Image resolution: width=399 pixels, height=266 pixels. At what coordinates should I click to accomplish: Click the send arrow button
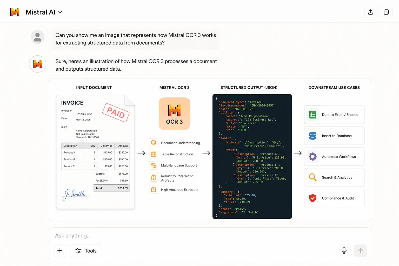pyautogui.click(x=360, y=251)
